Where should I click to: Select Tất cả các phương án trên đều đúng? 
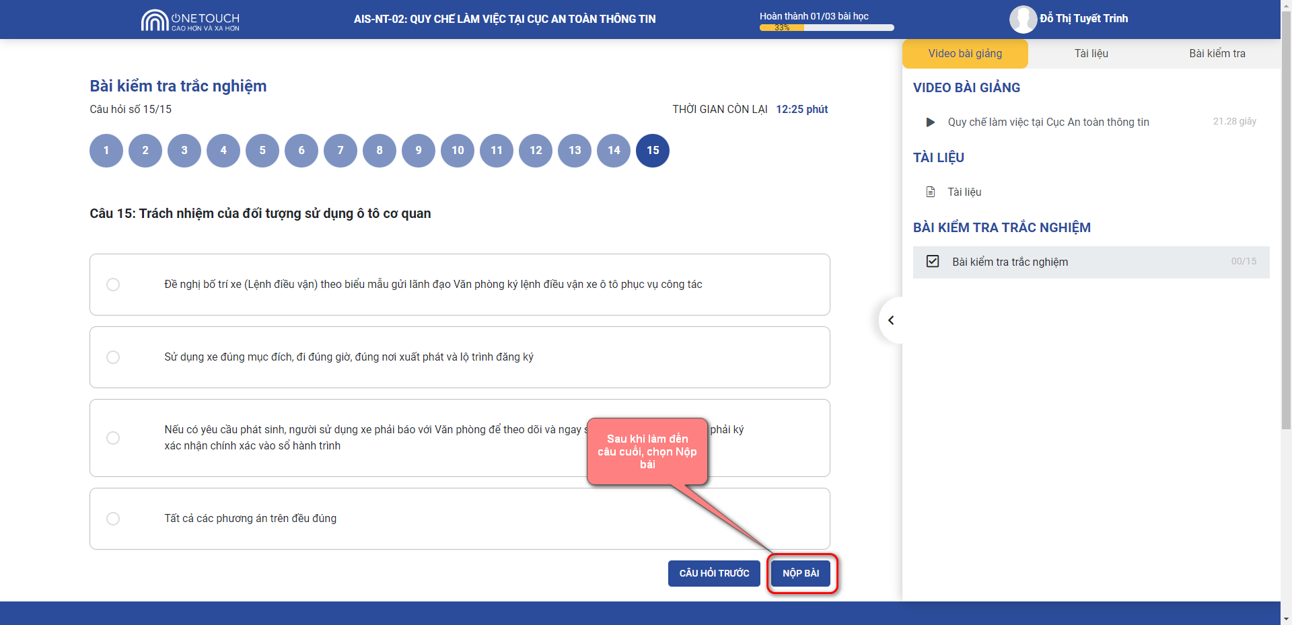click(113, 519)
